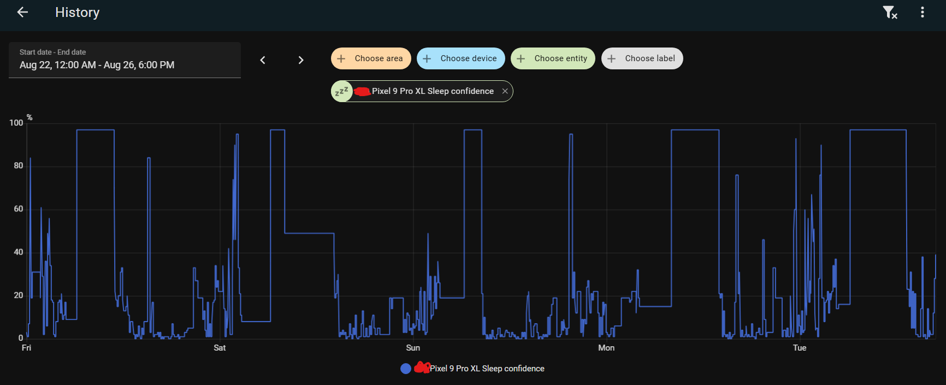This screenshot has width=946, height=385.
Task: Go to the previous date range
Action: click(263, 60)
